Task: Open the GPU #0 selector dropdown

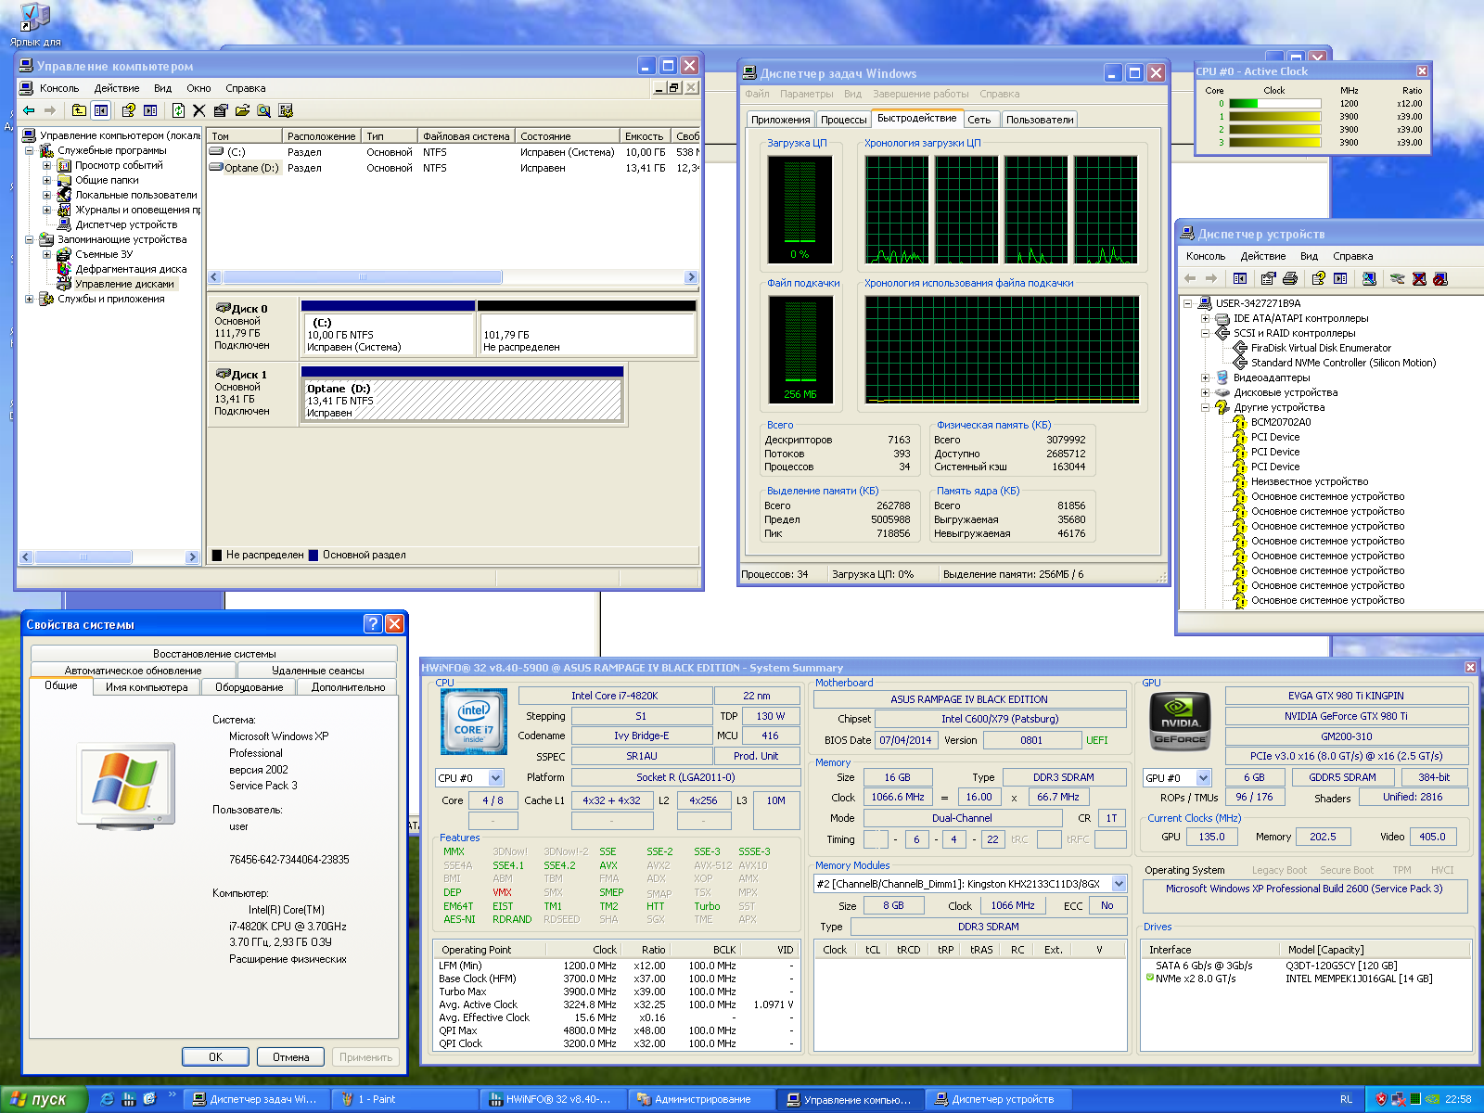Action: (x=1203, y=778)
